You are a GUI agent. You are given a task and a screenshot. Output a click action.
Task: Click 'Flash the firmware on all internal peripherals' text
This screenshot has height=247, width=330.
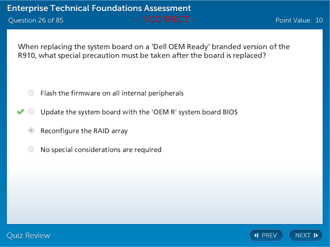point(112,93)
